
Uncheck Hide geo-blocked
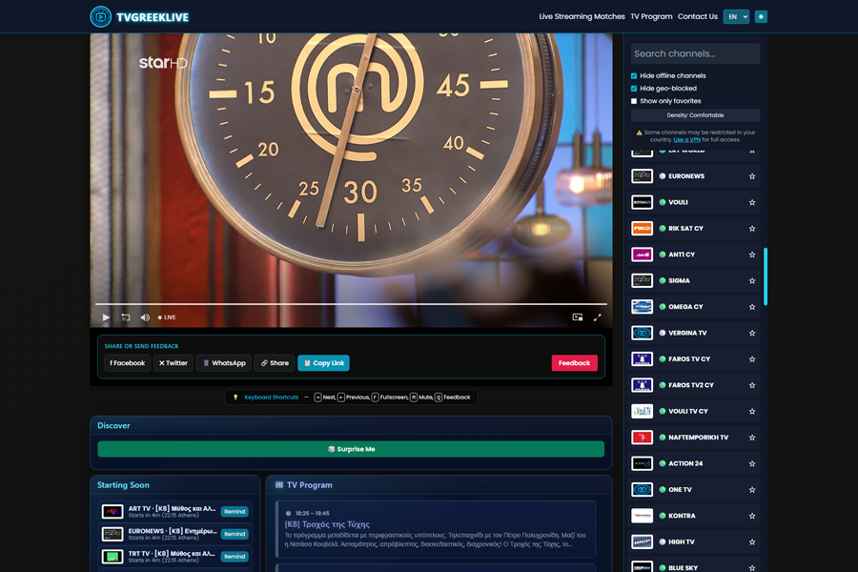634,89
